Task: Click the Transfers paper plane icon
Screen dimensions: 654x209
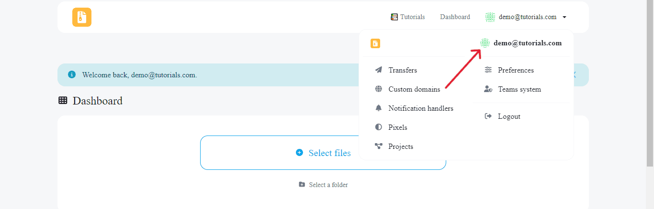Action: (x=379, y=70)
